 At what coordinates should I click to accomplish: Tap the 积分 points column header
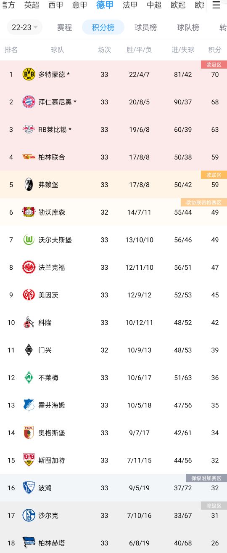[215, 50]
